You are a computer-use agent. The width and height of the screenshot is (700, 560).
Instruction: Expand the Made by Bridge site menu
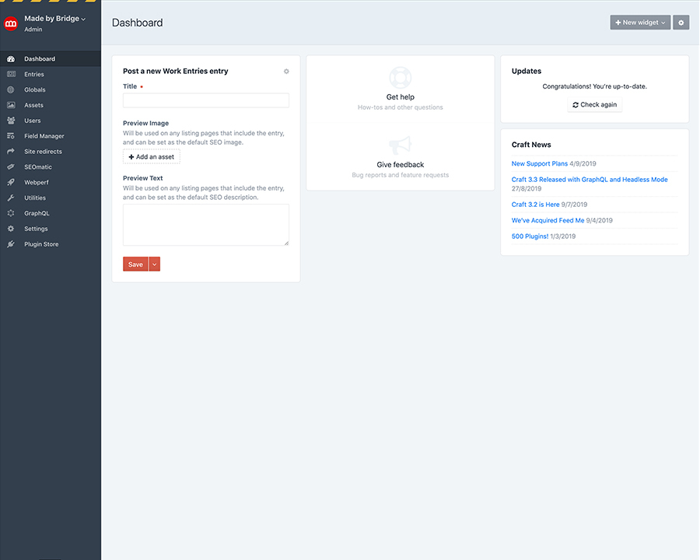pos(55,18)
